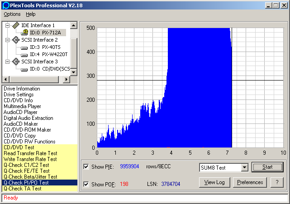Click the LSN value 3784704

coord(171,184)
